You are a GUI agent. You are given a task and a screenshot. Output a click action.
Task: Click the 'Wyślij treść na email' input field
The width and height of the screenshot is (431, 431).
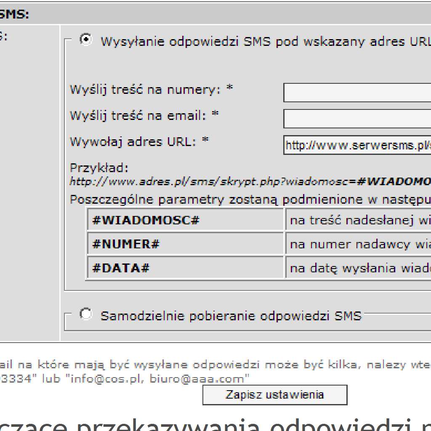tap(357, 119)
